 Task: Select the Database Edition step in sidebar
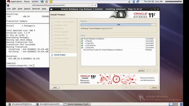coord(60,35)
